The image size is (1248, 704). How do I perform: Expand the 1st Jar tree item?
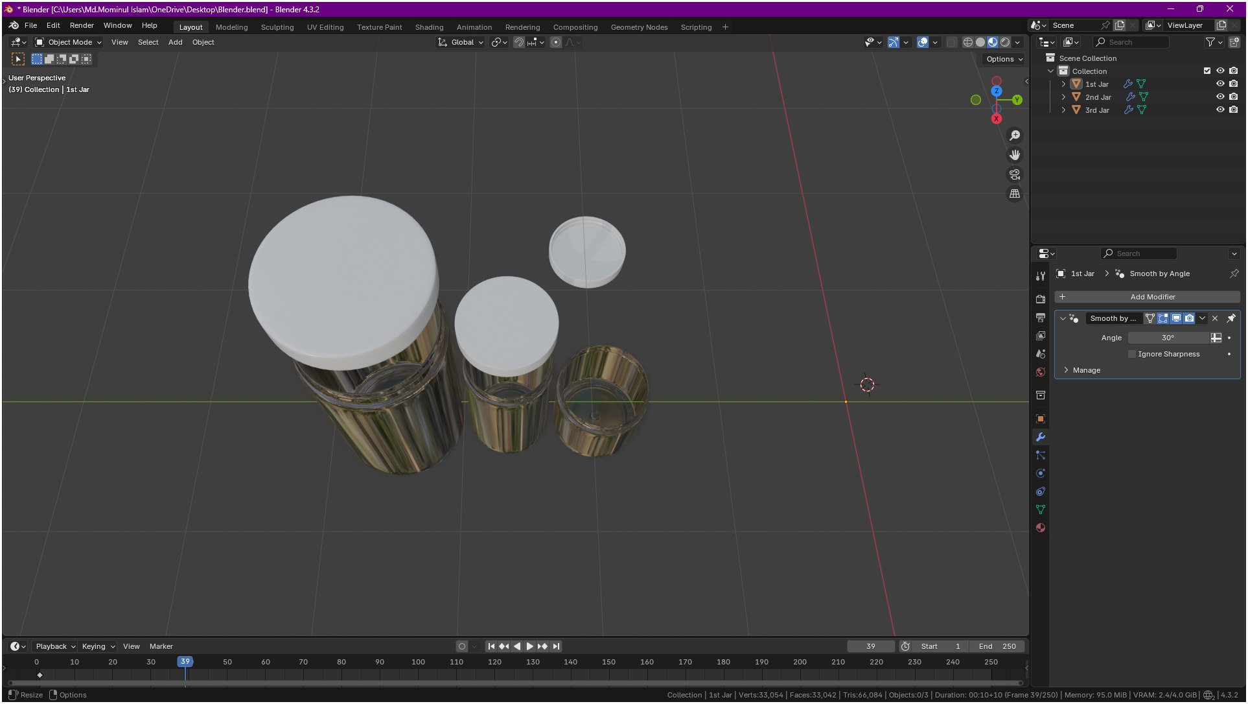click(x=1063, y=84)
